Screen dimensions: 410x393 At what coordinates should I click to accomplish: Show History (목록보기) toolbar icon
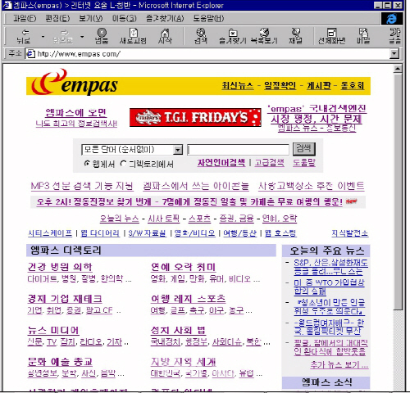click(x=264, y=36)
